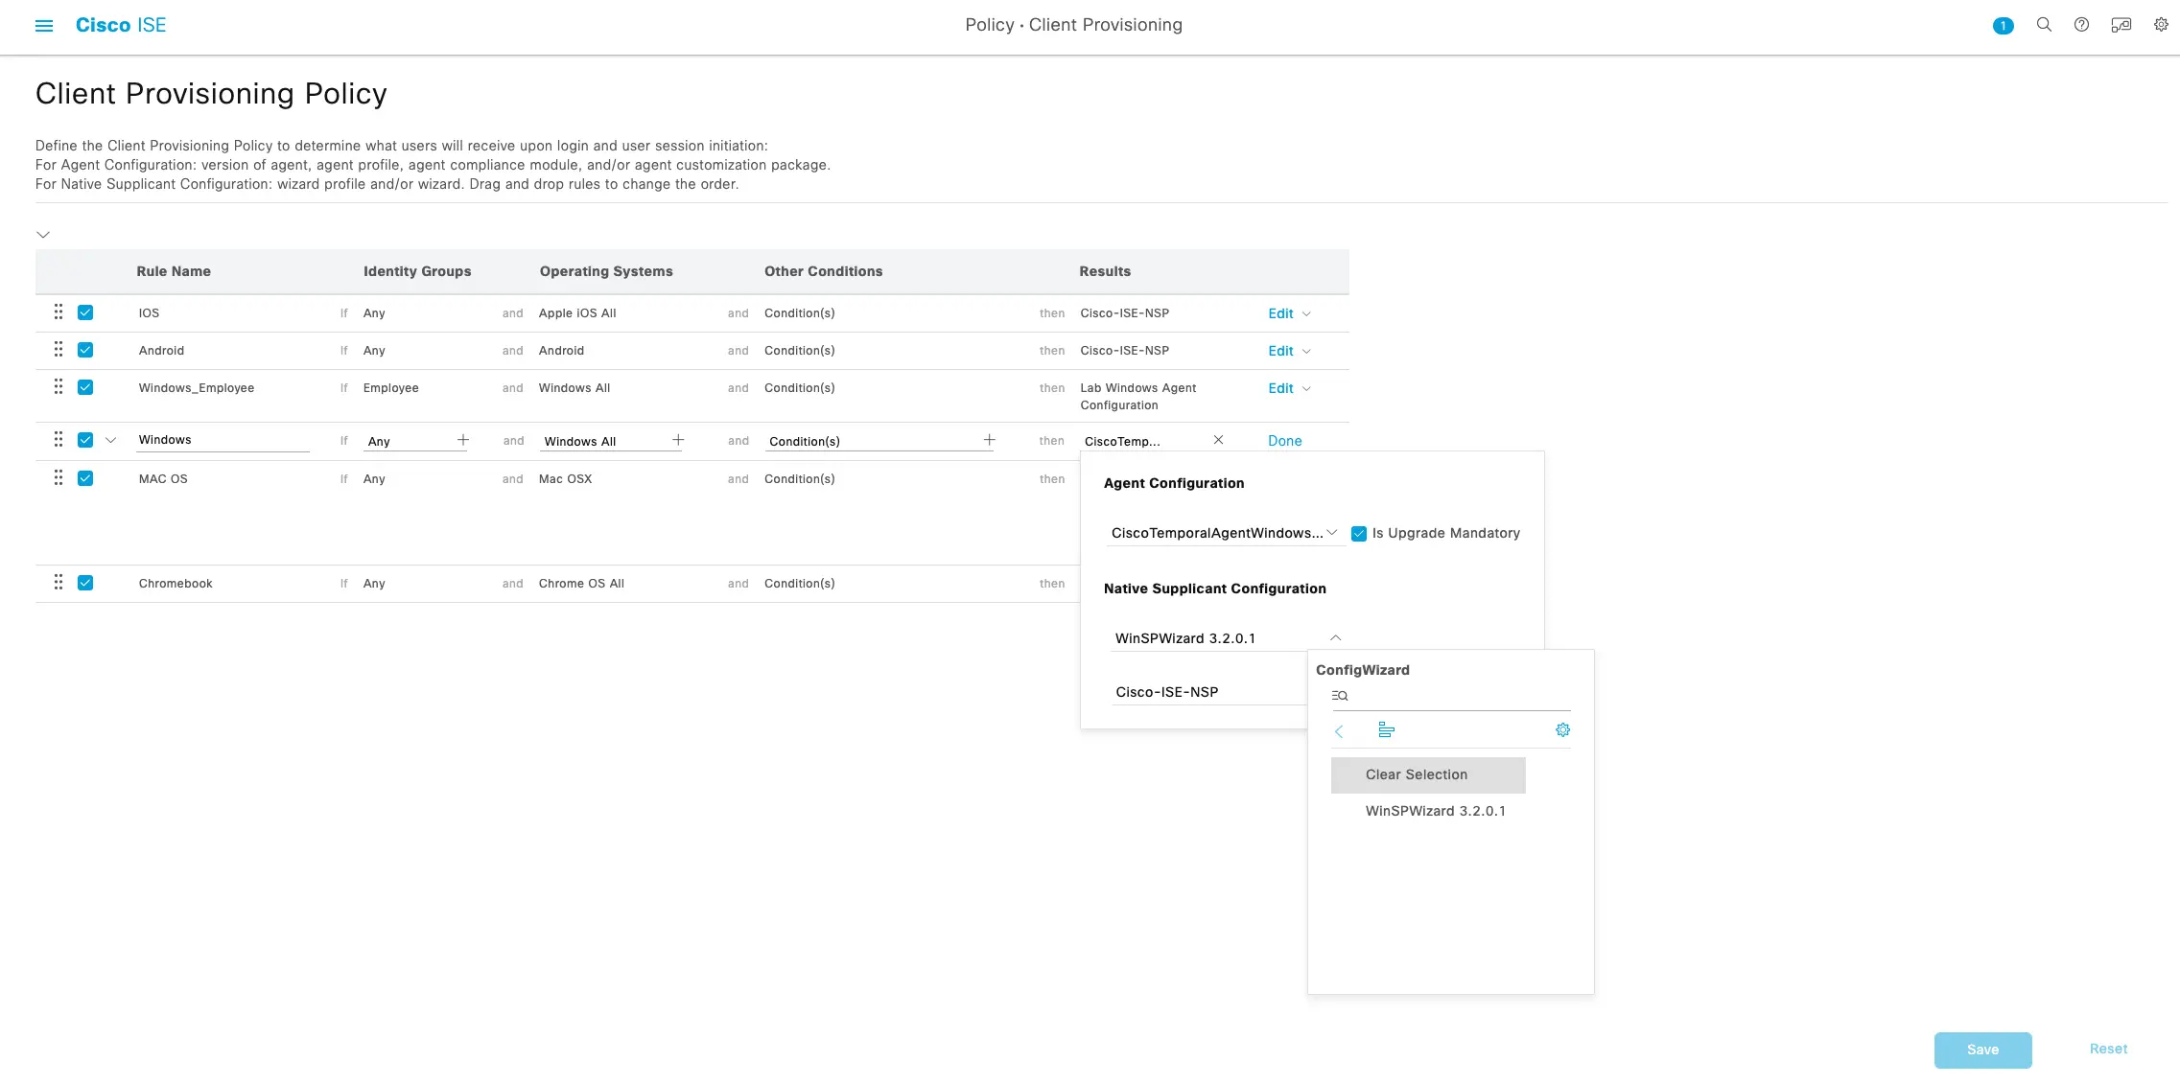
Task: Open the hamburger navigation menu
Action: click(x=44, y=26)
